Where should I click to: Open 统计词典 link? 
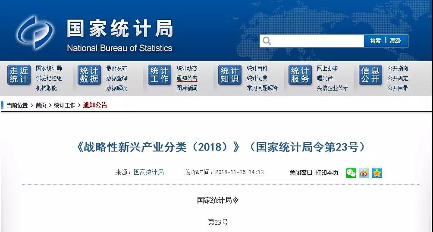pyautogui.click(x=257, y=78)
